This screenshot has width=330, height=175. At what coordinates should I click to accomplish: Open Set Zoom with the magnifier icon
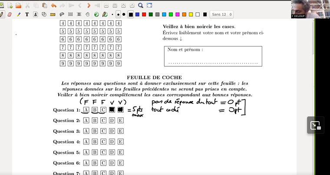141,5
